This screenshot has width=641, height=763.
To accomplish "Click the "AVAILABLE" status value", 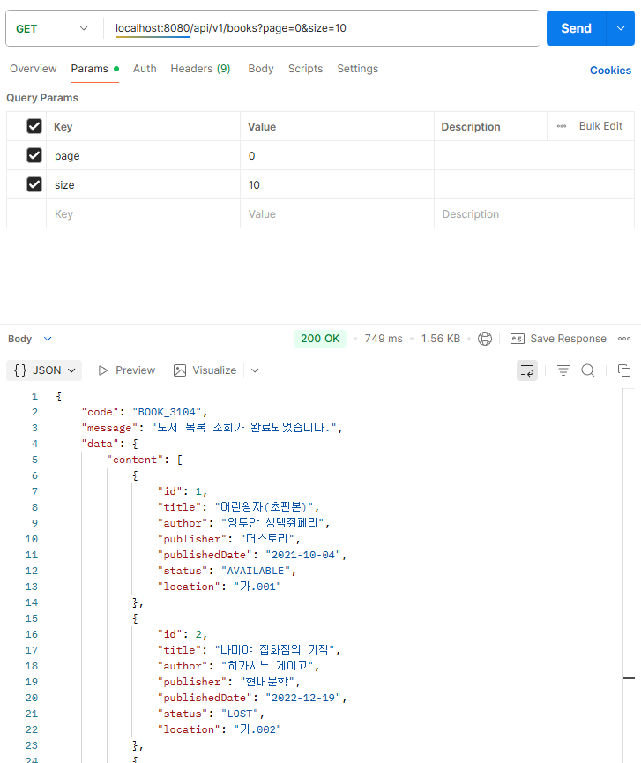I will [256, 571].
